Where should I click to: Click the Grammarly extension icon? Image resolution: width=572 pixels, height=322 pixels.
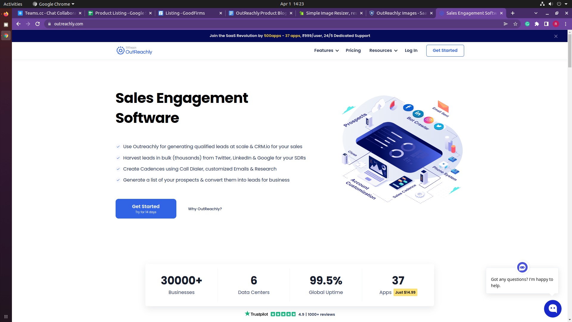click(x=527, y=24)
